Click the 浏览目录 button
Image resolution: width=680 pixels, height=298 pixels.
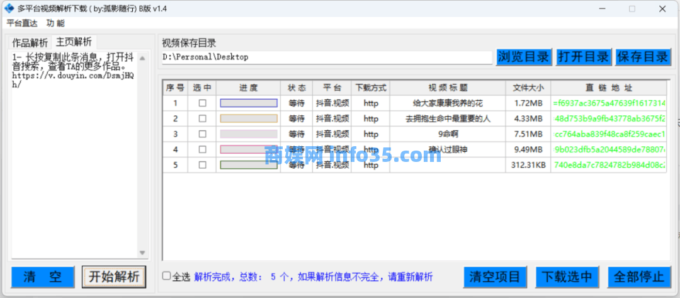point(523,57)
